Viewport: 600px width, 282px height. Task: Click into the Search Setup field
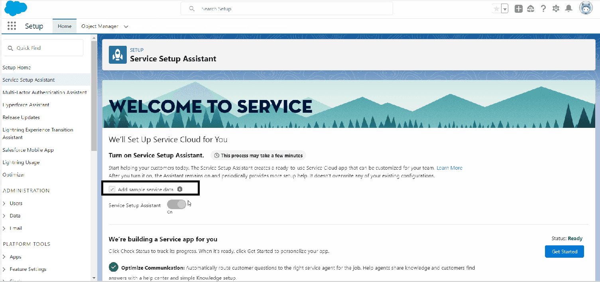(x=287, y=8)
